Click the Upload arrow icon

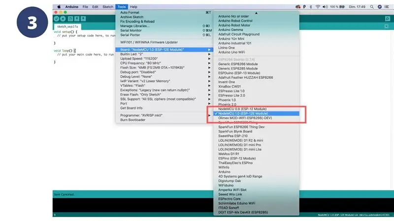click(63, 19)
